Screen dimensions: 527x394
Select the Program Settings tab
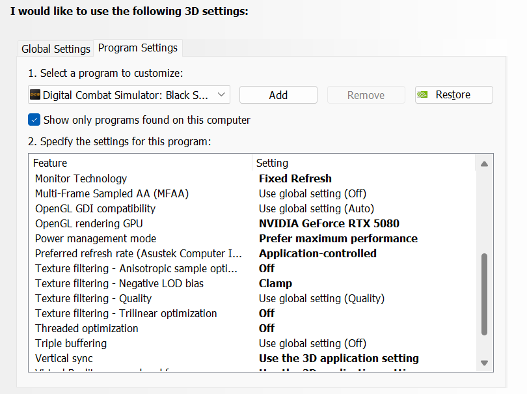click(x=138, y=48)
